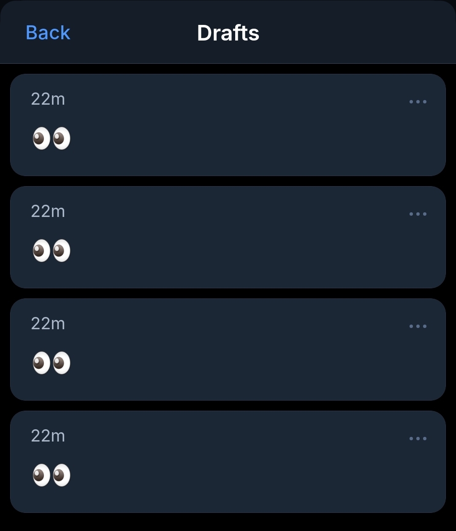Click the 22m timestamp on the first draft

[x=48, y=99]
